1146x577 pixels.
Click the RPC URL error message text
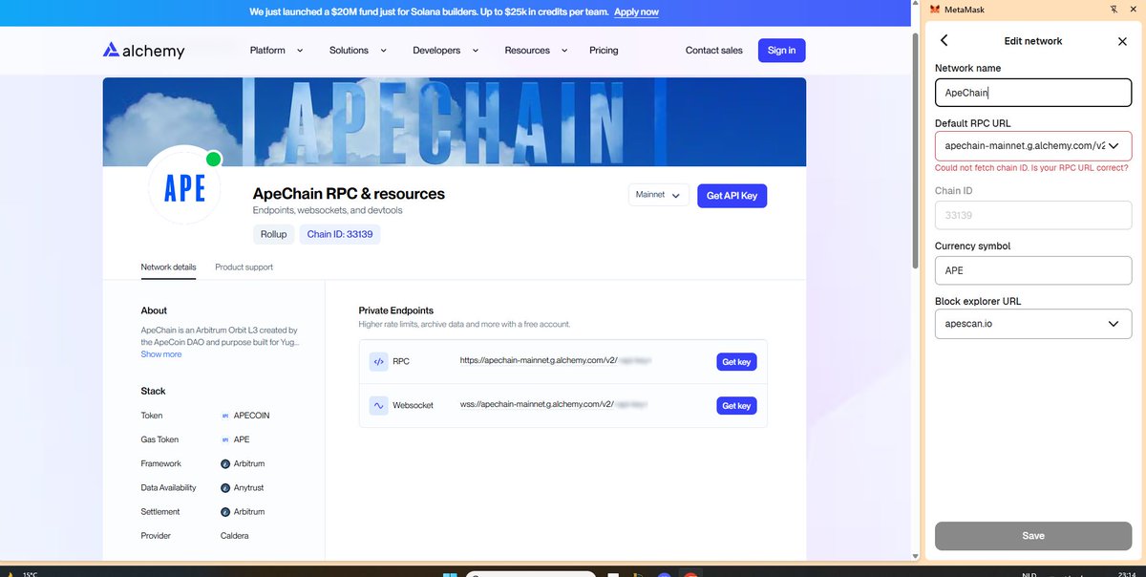click(1031, 168)
